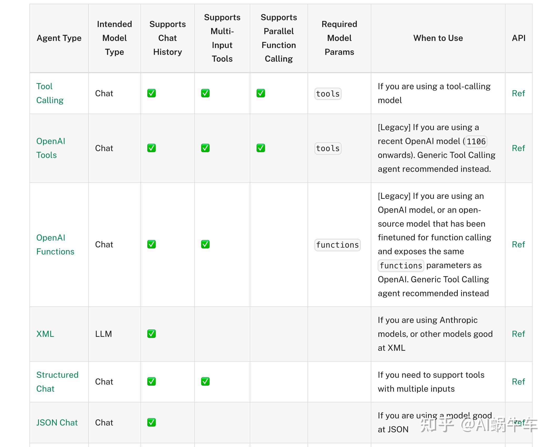Click Structured Chat multi-input tools checkmark

(205, 381)
